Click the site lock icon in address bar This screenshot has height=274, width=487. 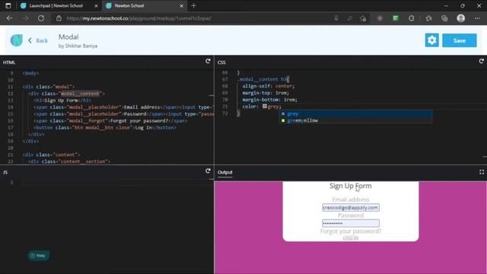pyautogui.click(x=59, y=18)
